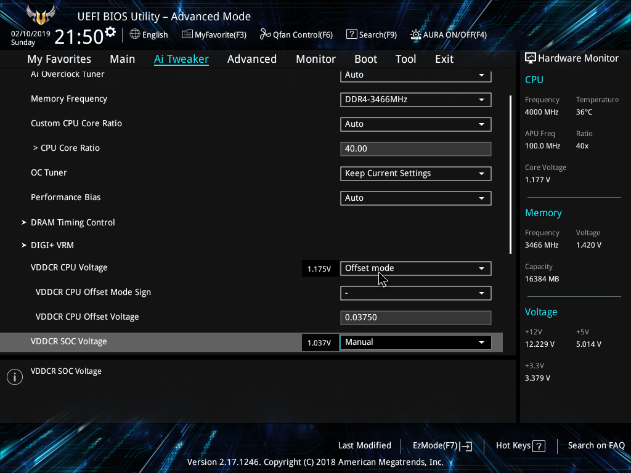Click VDDCR CPU Offset Voltage 0.03750 field
The width and height of the screenshot is (631, 473).
pos(416,317)
